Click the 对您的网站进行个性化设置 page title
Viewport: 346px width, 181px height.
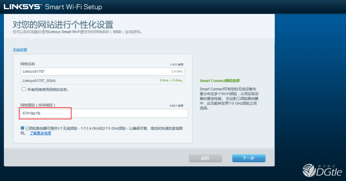pyautogui.click(x=63, y=24)
